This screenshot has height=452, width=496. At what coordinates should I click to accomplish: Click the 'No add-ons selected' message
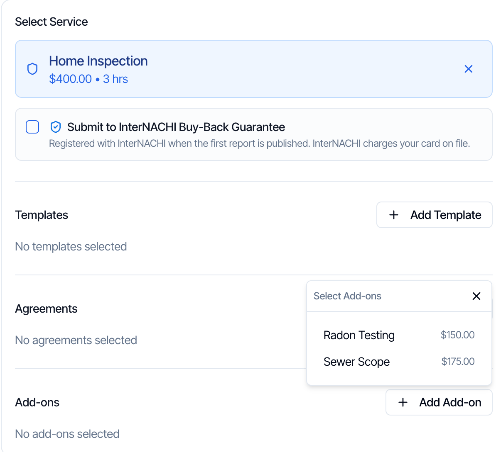coord(67,434)
